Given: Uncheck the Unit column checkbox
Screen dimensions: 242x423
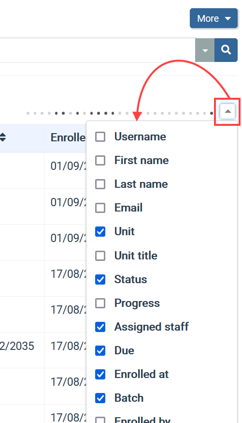Looking at the screenshot, I should [100, 232].
